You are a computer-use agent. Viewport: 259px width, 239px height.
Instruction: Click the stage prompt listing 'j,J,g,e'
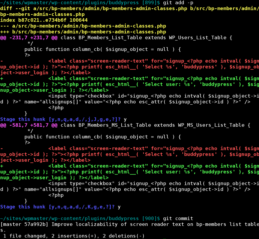[x=60, y=119]
